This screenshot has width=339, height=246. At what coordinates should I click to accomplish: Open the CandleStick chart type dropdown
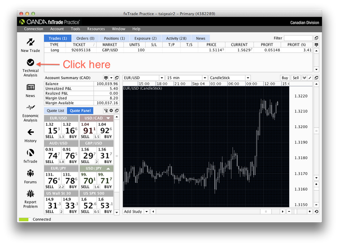pyautogui.click(x=229, y=77)
